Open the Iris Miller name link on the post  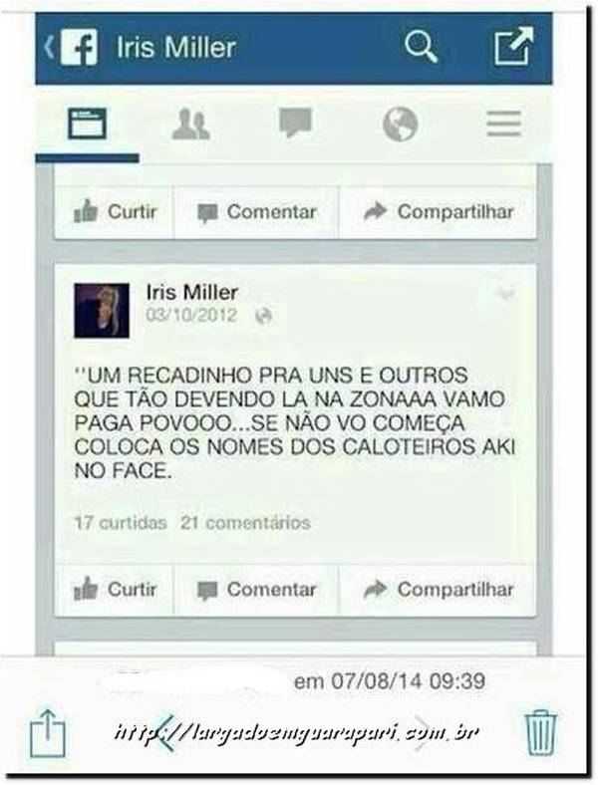[191, 292]
